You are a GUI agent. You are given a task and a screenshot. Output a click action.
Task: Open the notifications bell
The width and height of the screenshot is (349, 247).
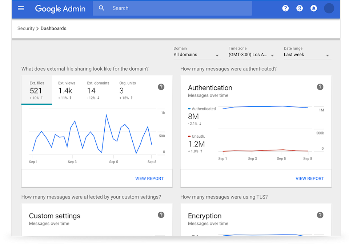click(x=314, y=8)
